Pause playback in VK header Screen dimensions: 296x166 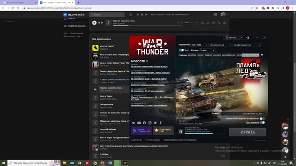point(142,14)
